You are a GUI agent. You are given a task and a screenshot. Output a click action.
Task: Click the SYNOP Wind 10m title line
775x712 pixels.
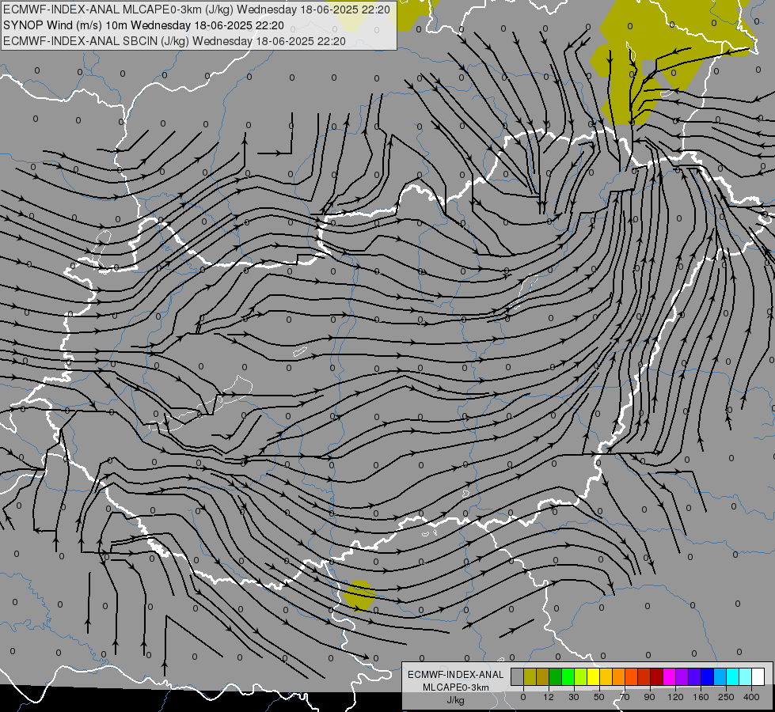coord(144,25)
